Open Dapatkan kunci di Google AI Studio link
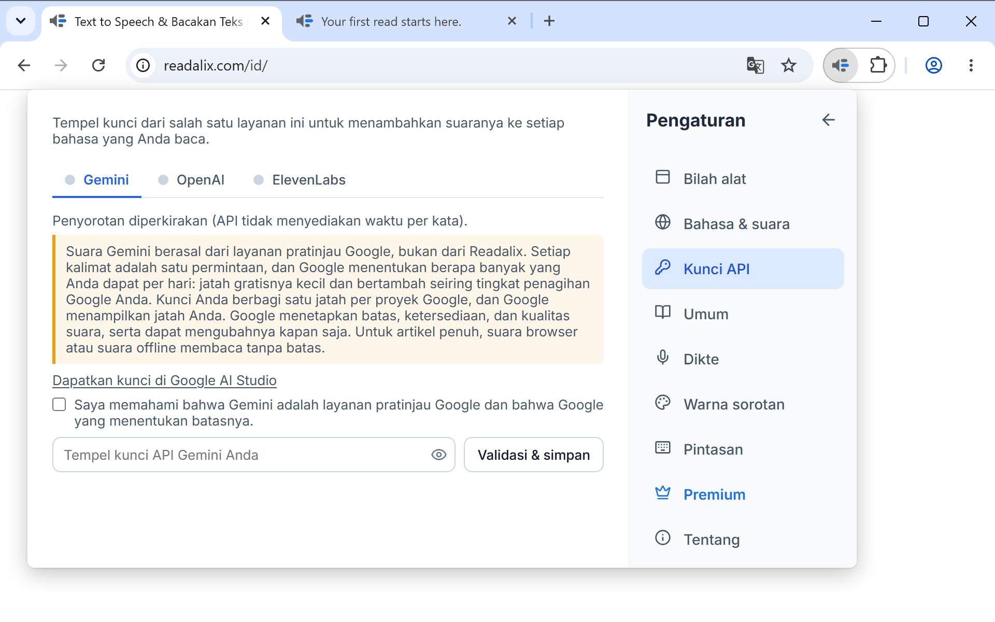This screenshot has height=622, width=995. pyautogui.click(x=164, y=380)
